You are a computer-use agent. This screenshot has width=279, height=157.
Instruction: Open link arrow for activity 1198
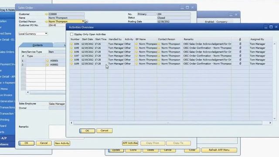click(x=71, y=60)
